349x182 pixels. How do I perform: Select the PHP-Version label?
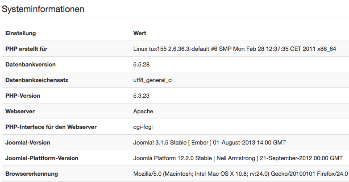coord(23,95)
